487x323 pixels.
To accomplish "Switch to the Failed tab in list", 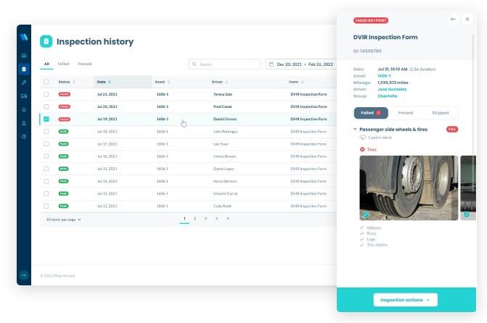I will [x=64, y=64].
